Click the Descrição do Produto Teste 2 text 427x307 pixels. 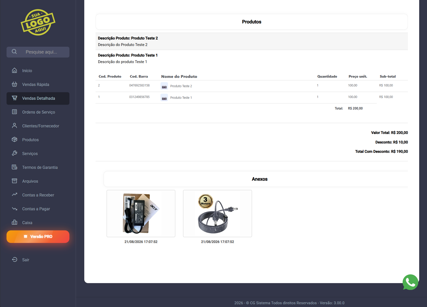pyautogui.click(x=123, y=45)
